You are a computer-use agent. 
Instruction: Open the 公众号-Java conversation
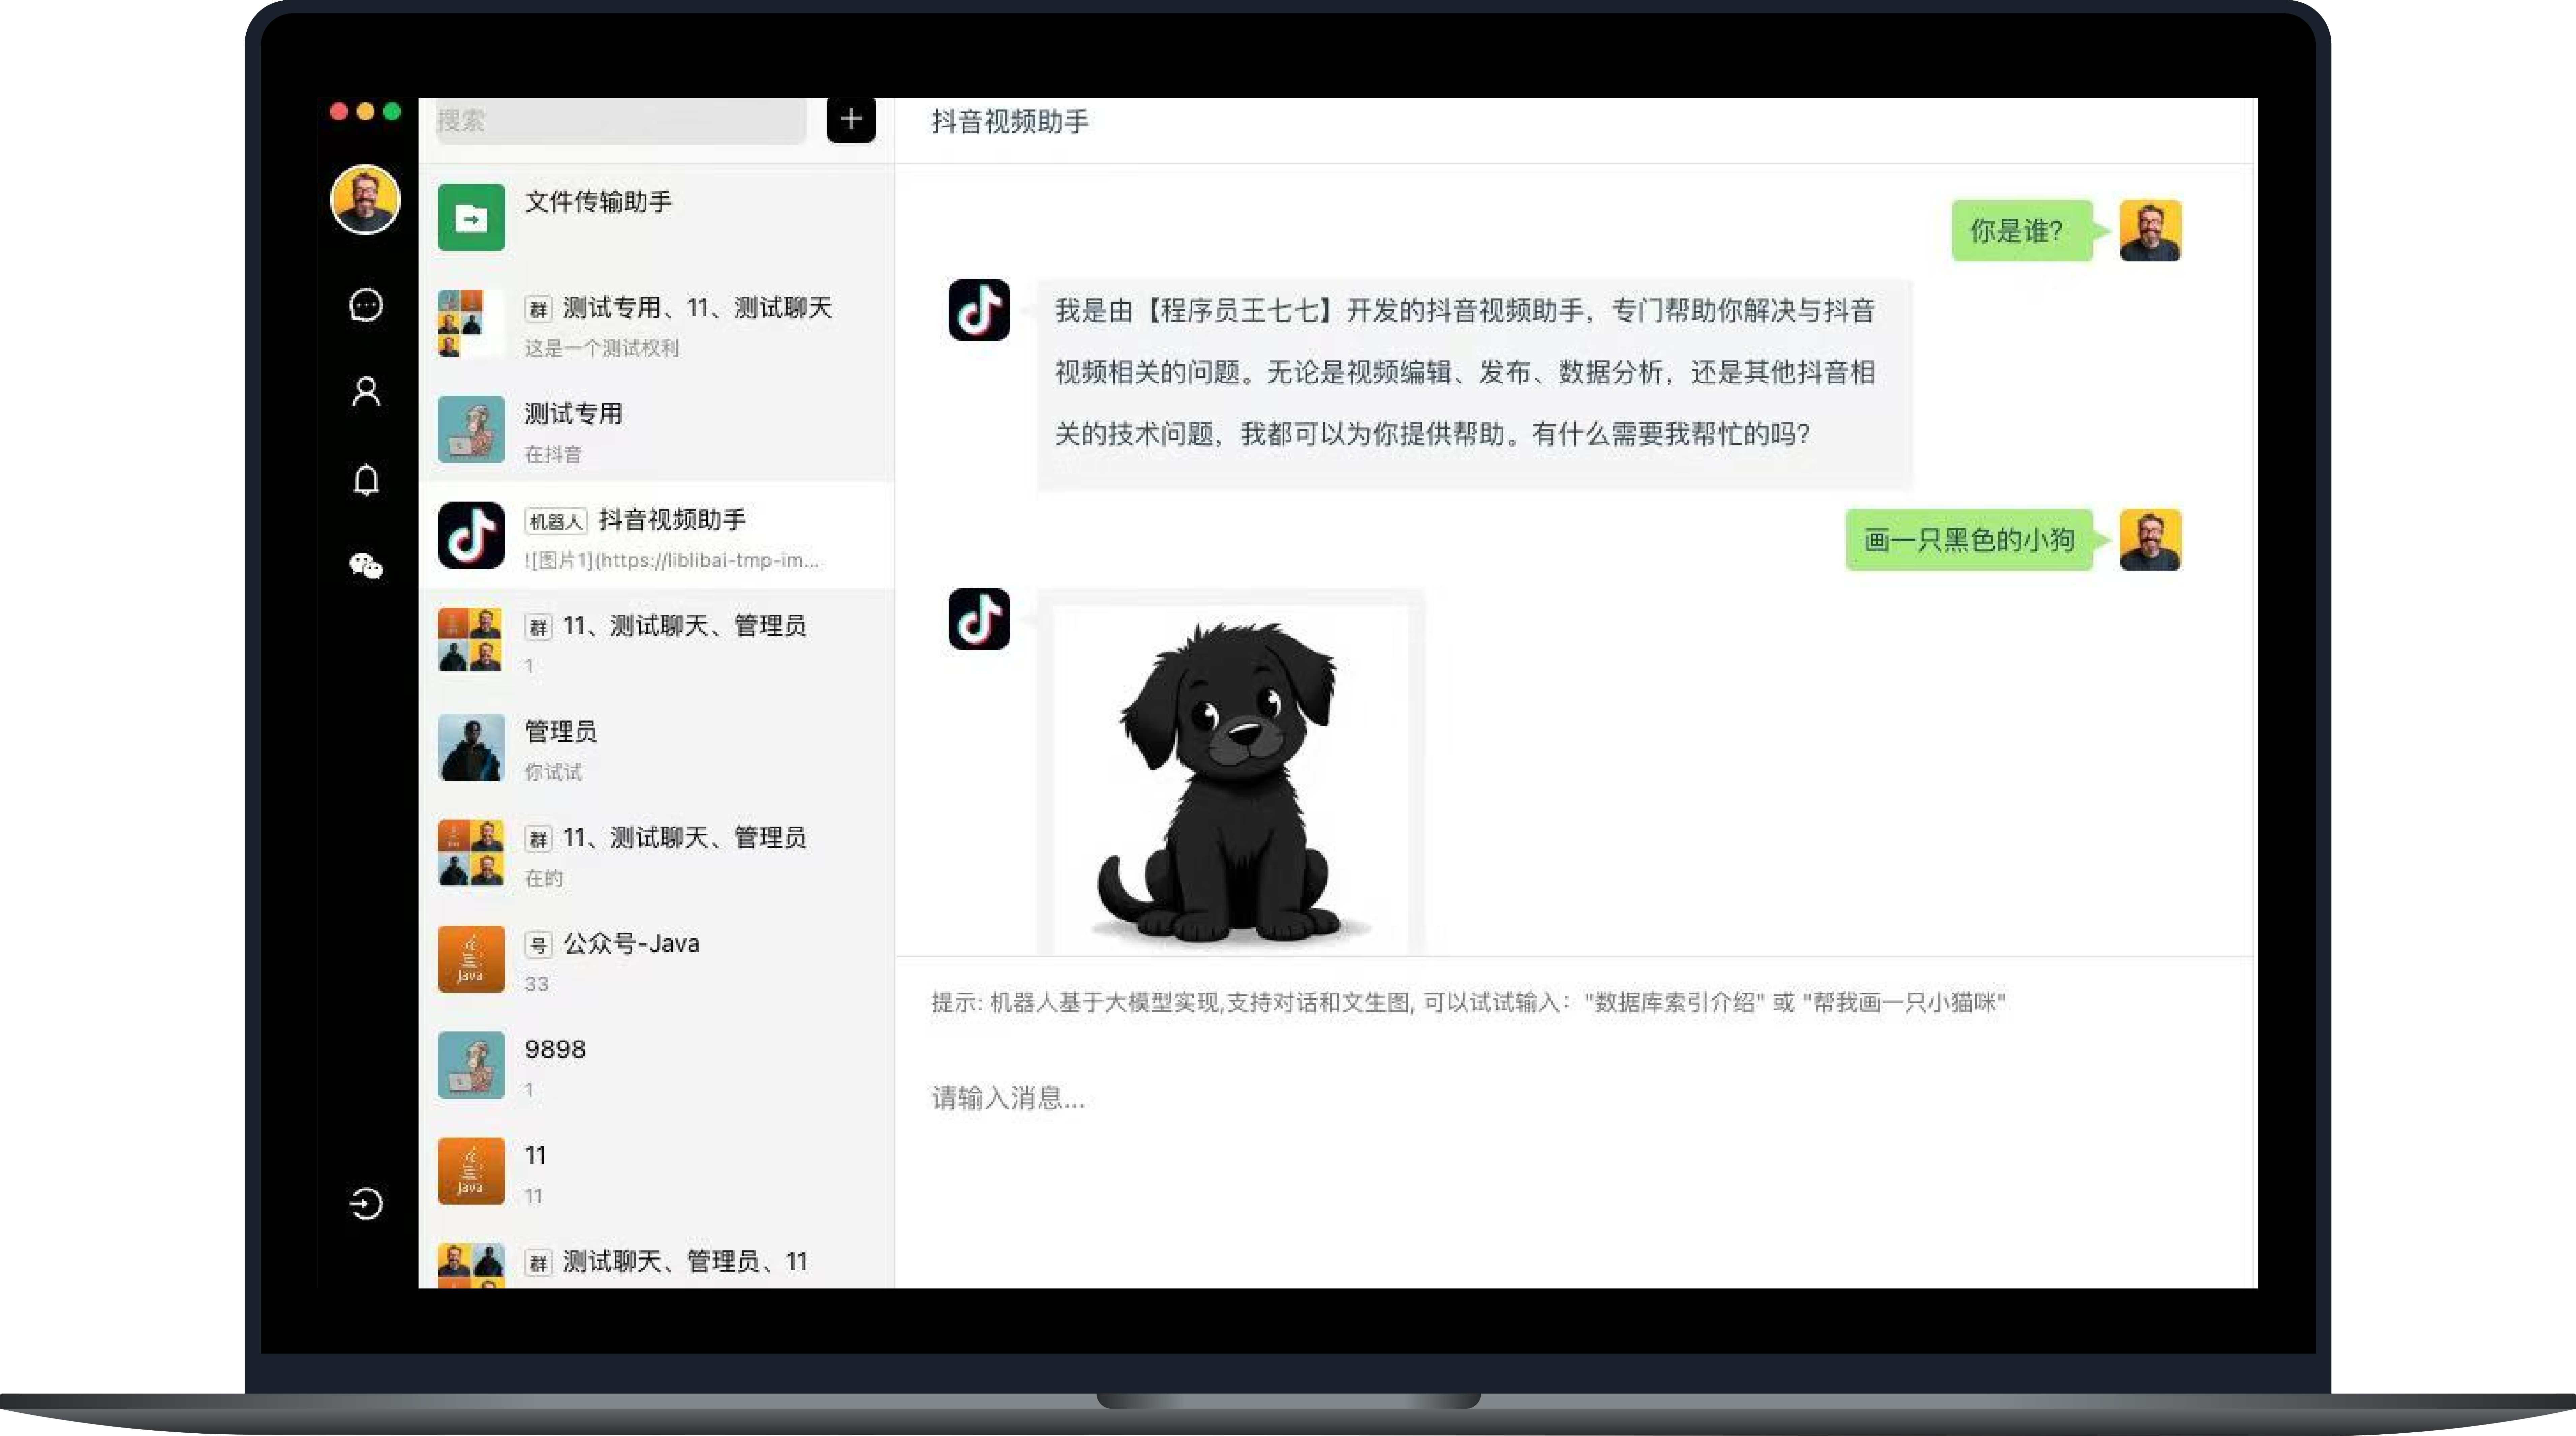click(656, 958)
